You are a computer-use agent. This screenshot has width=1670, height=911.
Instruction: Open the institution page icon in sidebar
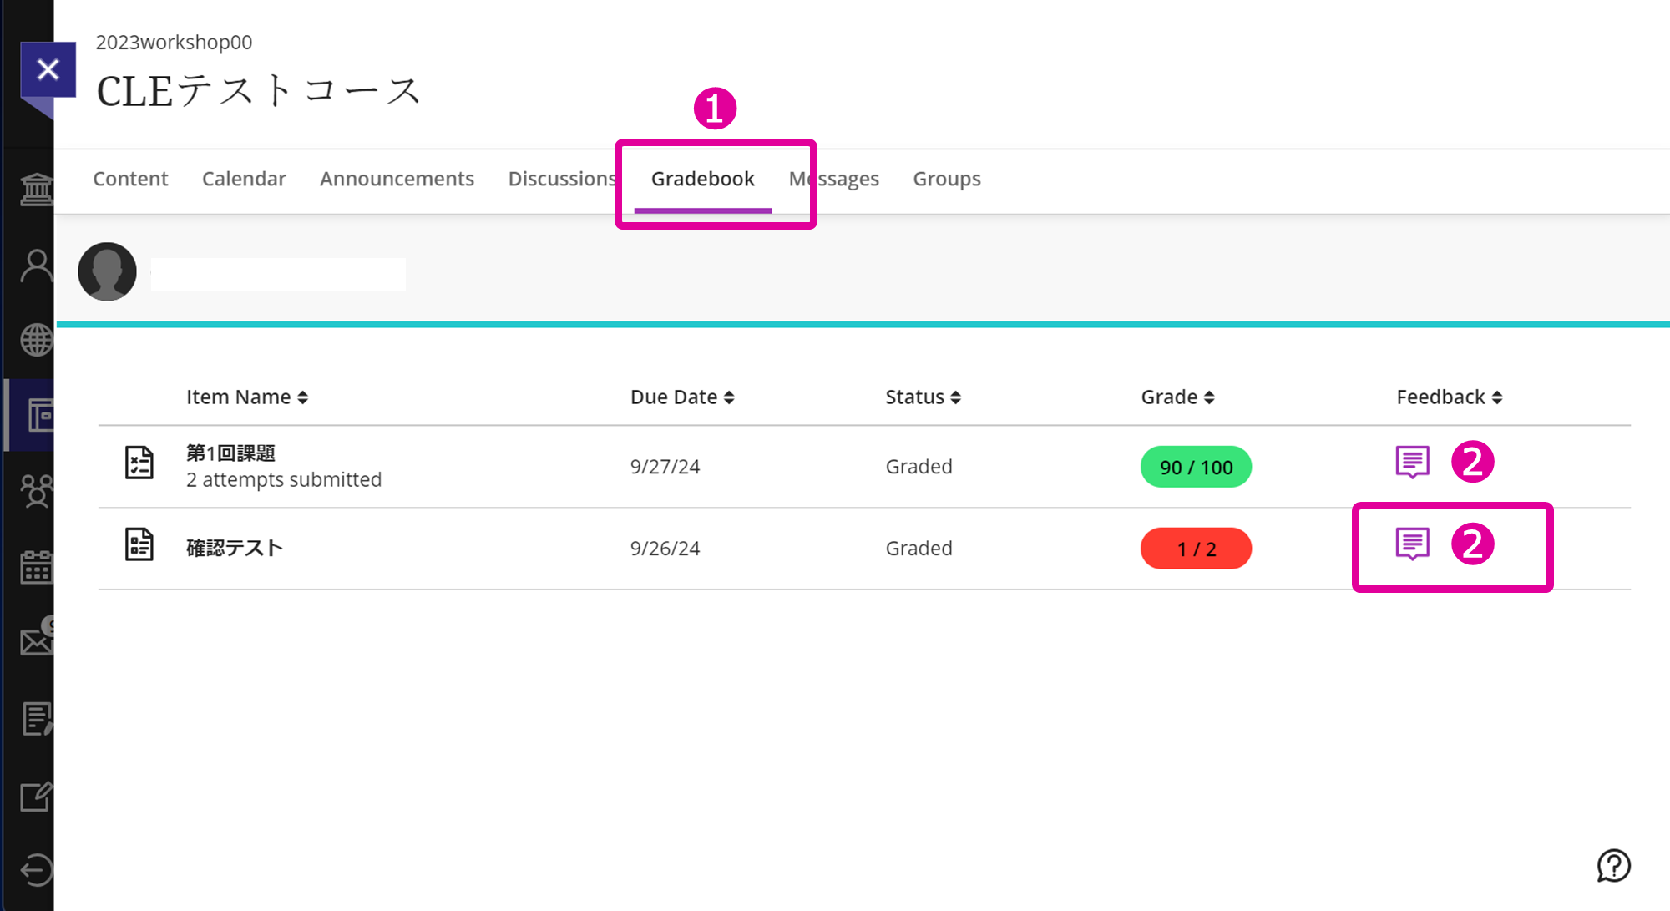point(35,190)
